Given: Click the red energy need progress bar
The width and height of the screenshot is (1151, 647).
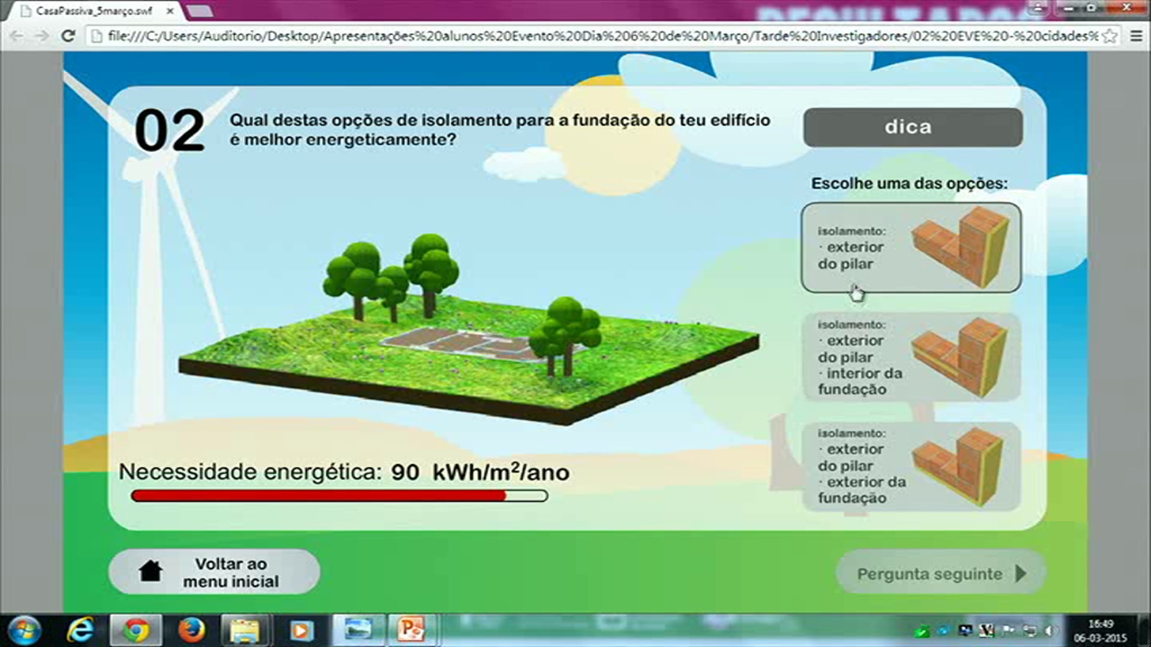Looking at the screenshot, I should coord(339,495).
